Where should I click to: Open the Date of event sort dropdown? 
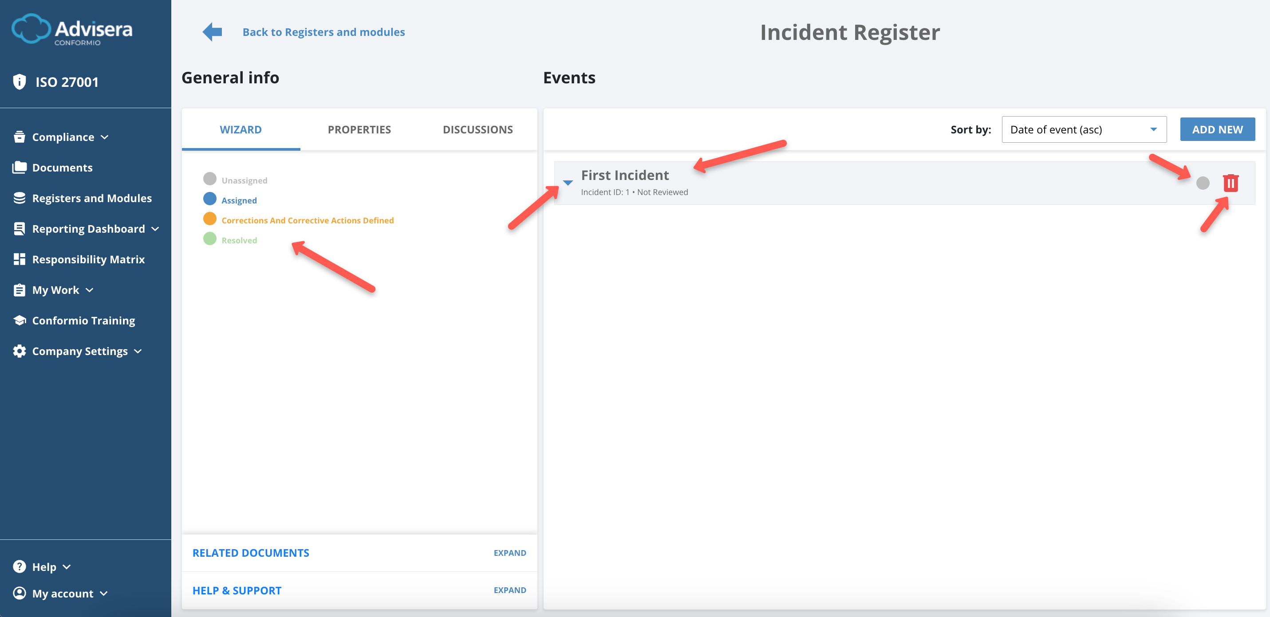[x=1083, y=129]
